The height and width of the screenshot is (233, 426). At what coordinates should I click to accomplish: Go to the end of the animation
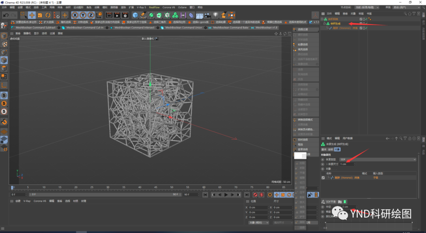(x=247, y=195)
